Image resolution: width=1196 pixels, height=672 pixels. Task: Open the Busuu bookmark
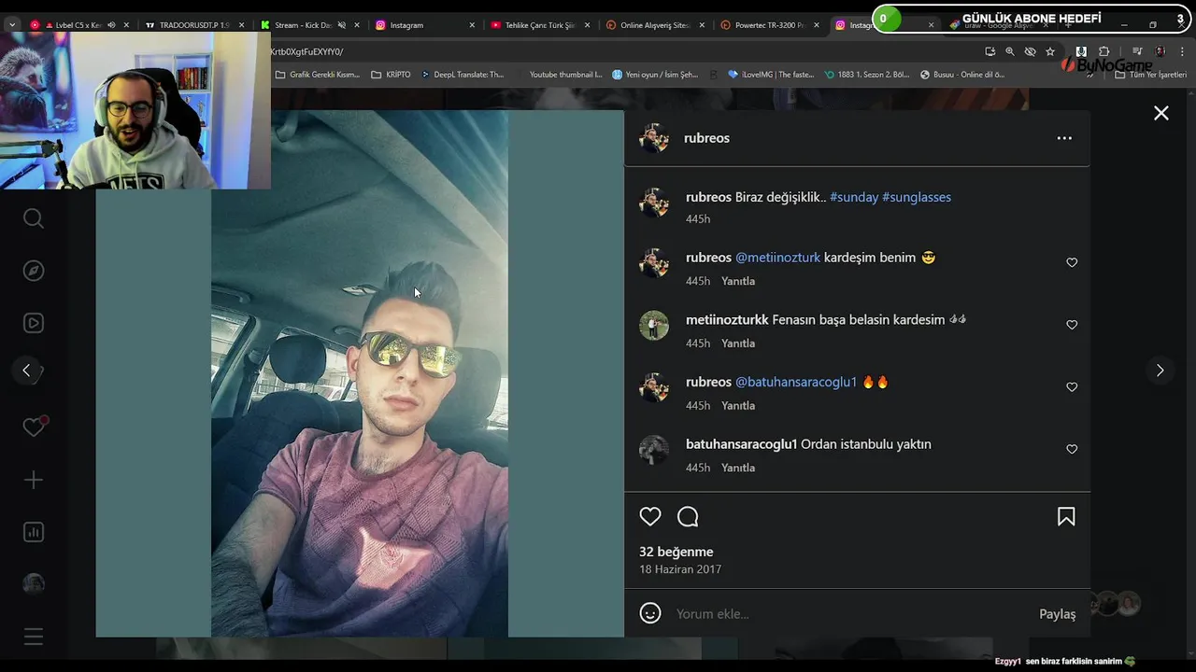(x=962, y=75)
